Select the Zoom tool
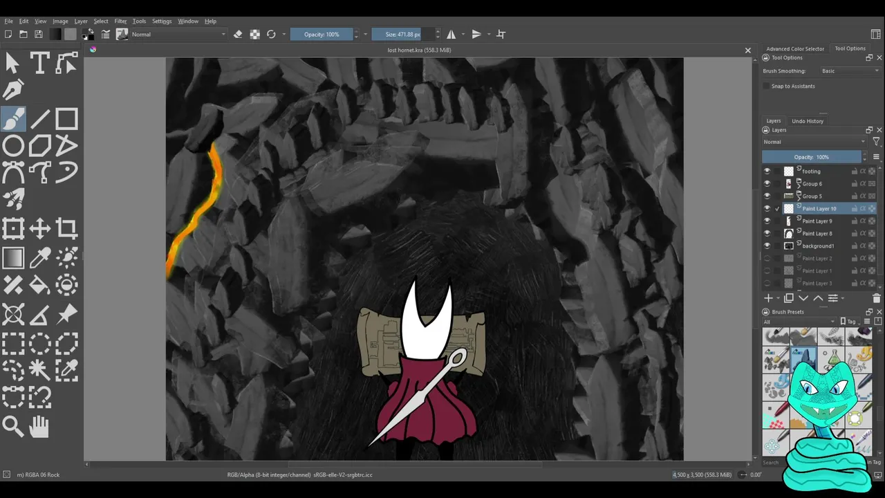 point(12,426)
